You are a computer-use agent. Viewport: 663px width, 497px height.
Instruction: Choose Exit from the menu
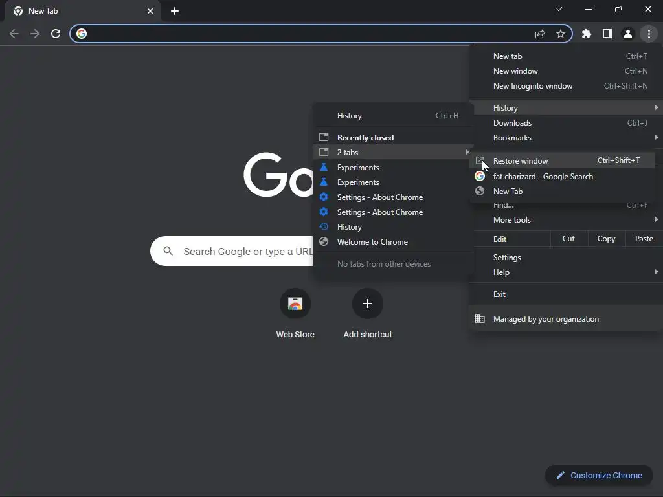[566, 294]
